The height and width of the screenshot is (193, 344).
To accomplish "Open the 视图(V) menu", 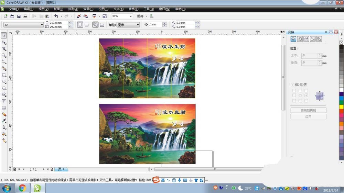I will click(43, 9).
